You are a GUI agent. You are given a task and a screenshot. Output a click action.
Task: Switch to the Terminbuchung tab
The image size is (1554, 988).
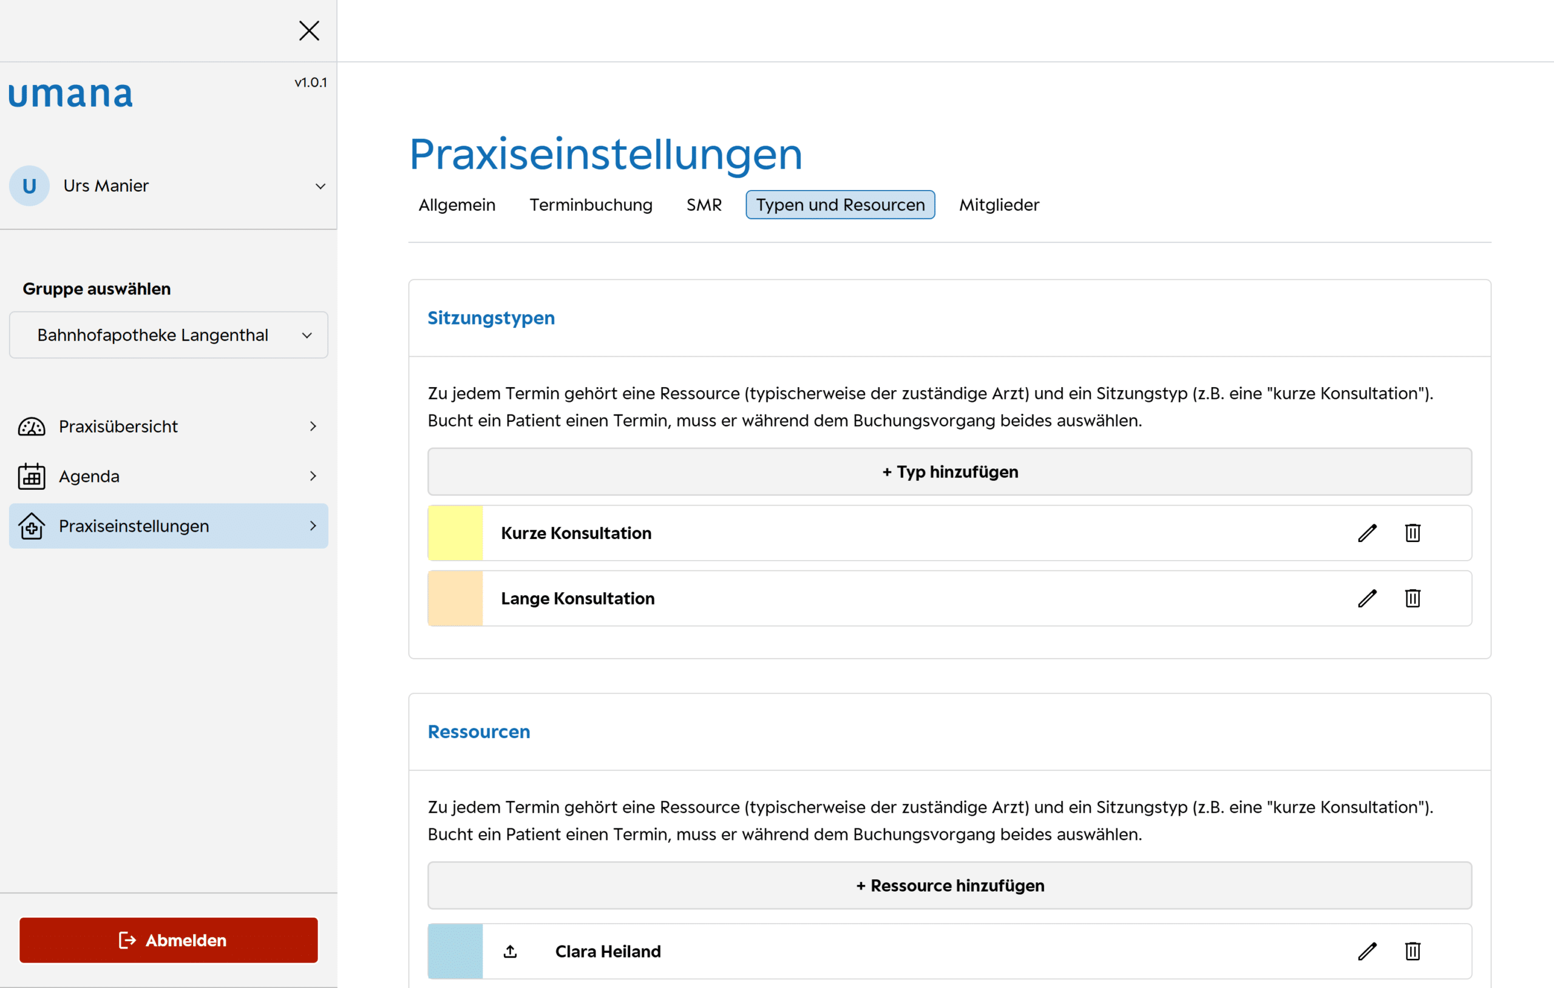pos(591,205)
